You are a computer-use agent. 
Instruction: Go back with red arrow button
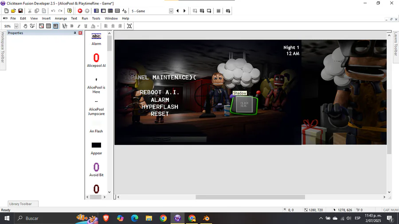point(80,11)
